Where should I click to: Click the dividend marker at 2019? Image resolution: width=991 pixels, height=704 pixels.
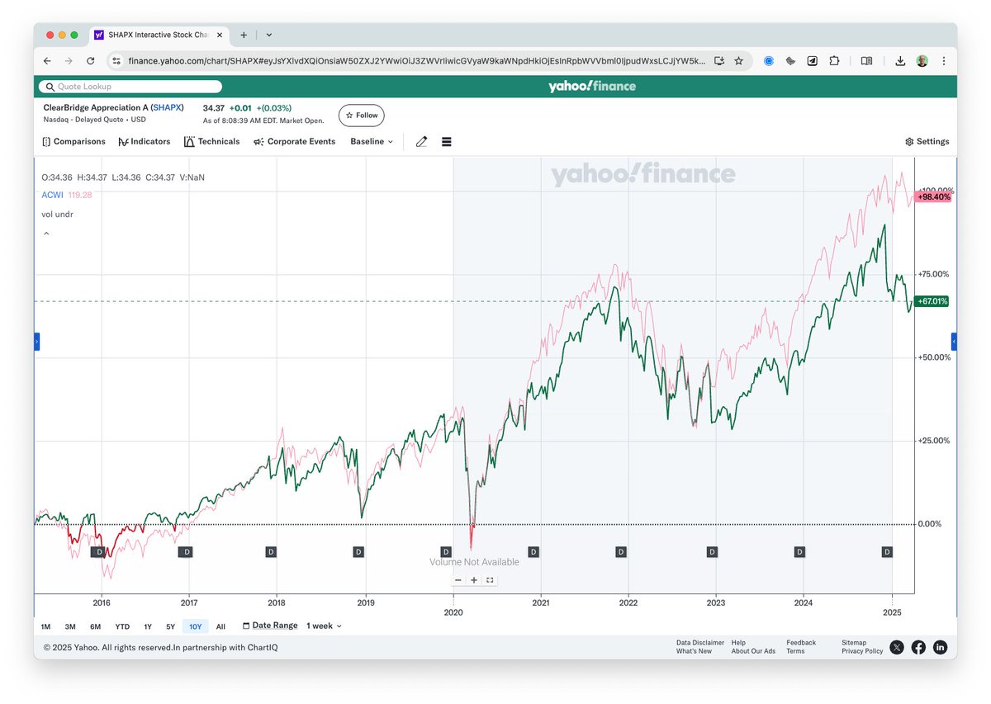coord(358,551)
